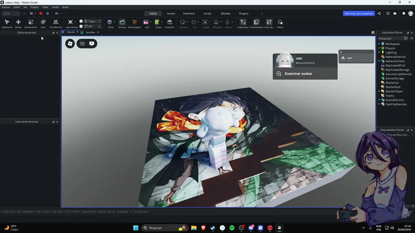Open File Explorer from taskbar

[x=194, y=228]
